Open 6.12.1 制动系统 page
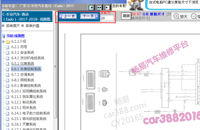Image resolution: width=200 pixels, height=130 pixels. click(x=24, y=102)
